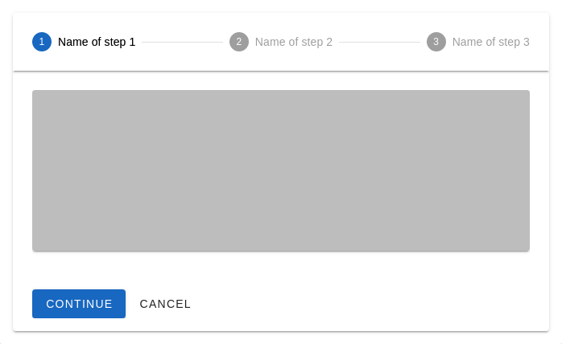Click the empty white area right of Cancel
This screenshot has width=562, height=344.
(x=362, y=304)
